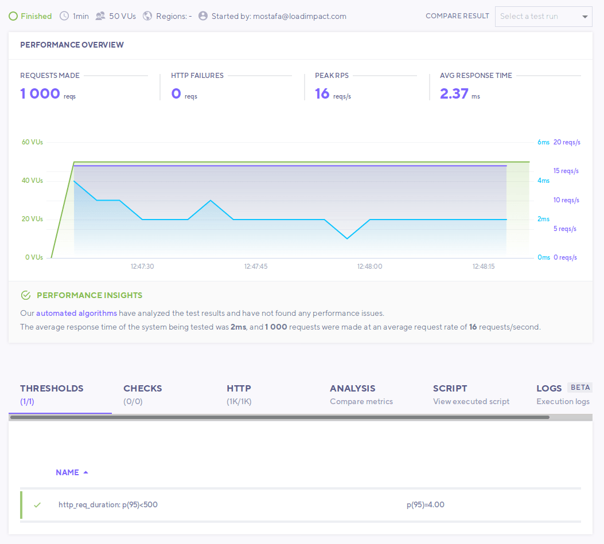The image size is (604, 544).
Task: Click the COMPARE RESULT label
Action: click(x=457, y=16)
